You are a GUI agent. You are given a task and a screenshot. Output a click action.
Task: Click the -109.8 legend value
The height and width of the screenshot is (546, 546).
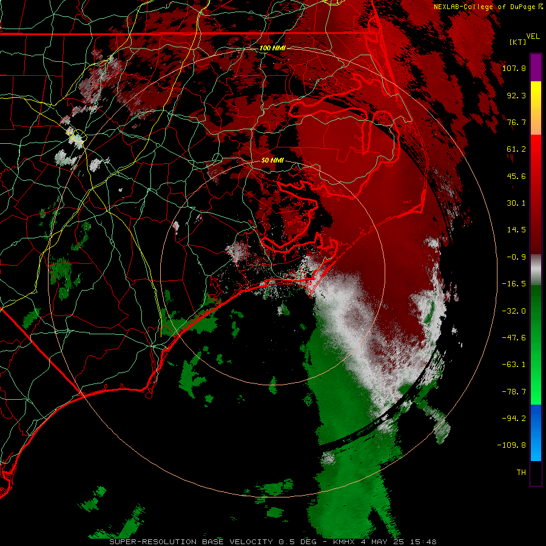pos(511,445)
